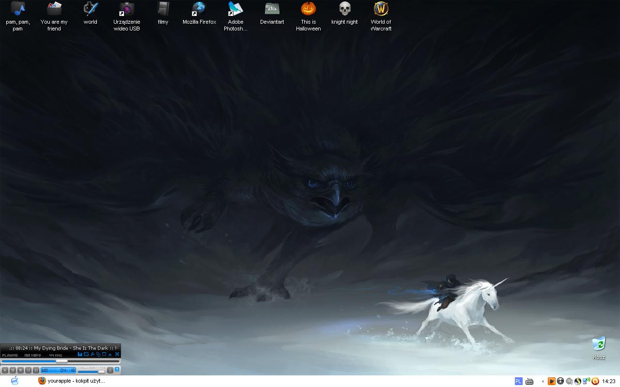Open the equalizer icon in the media player
620x387 pixels.
point(80,354)
